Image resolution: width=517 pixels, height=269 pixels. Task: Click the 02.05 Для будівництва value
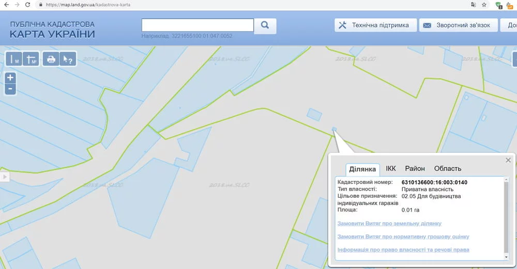431,196
